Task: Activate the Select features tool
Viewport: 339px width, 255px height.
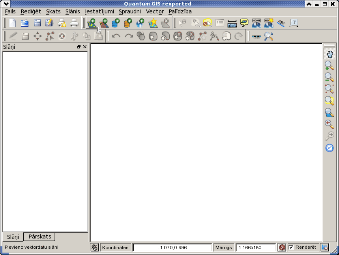Action: 195,23
